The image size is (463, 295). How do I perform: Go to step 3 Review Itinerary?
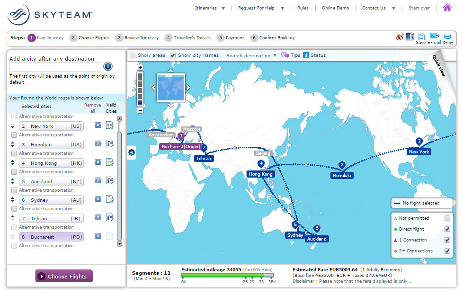(137, 38)
